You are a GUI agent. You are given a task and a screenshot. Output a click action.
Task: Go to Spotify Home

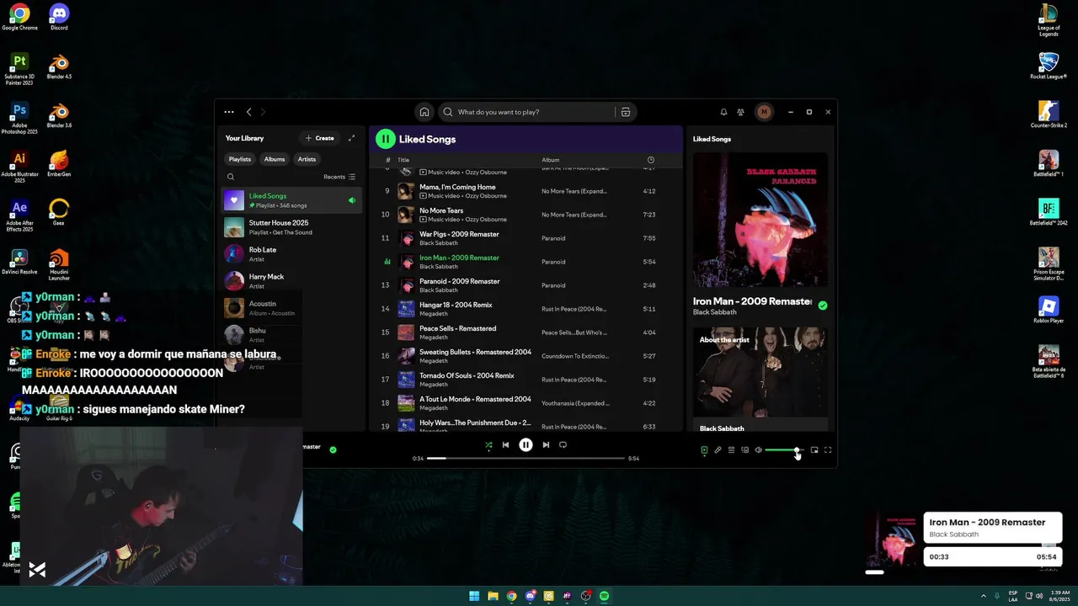tap(424, 112)
